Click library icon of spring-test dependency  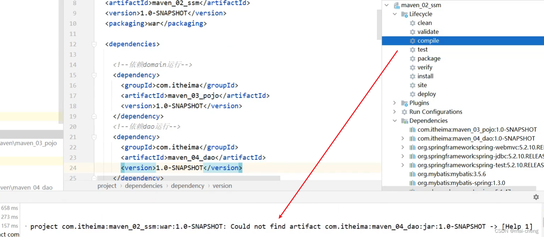click(x=413, y=165)
